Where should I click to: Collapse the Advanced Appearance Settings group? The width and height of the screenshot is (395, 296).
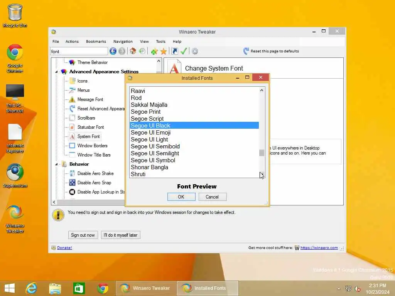click(x=56, y=72)
